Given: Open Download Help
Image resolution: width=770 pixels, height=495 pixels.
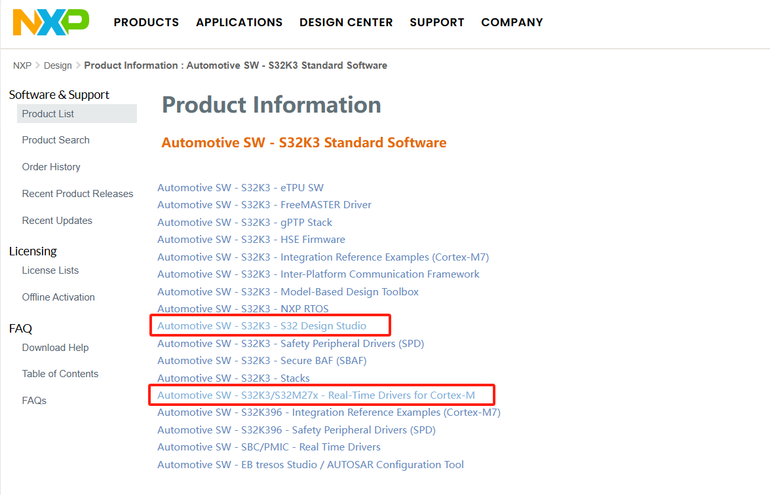Looking at the screenshot, I should (56, 348).
